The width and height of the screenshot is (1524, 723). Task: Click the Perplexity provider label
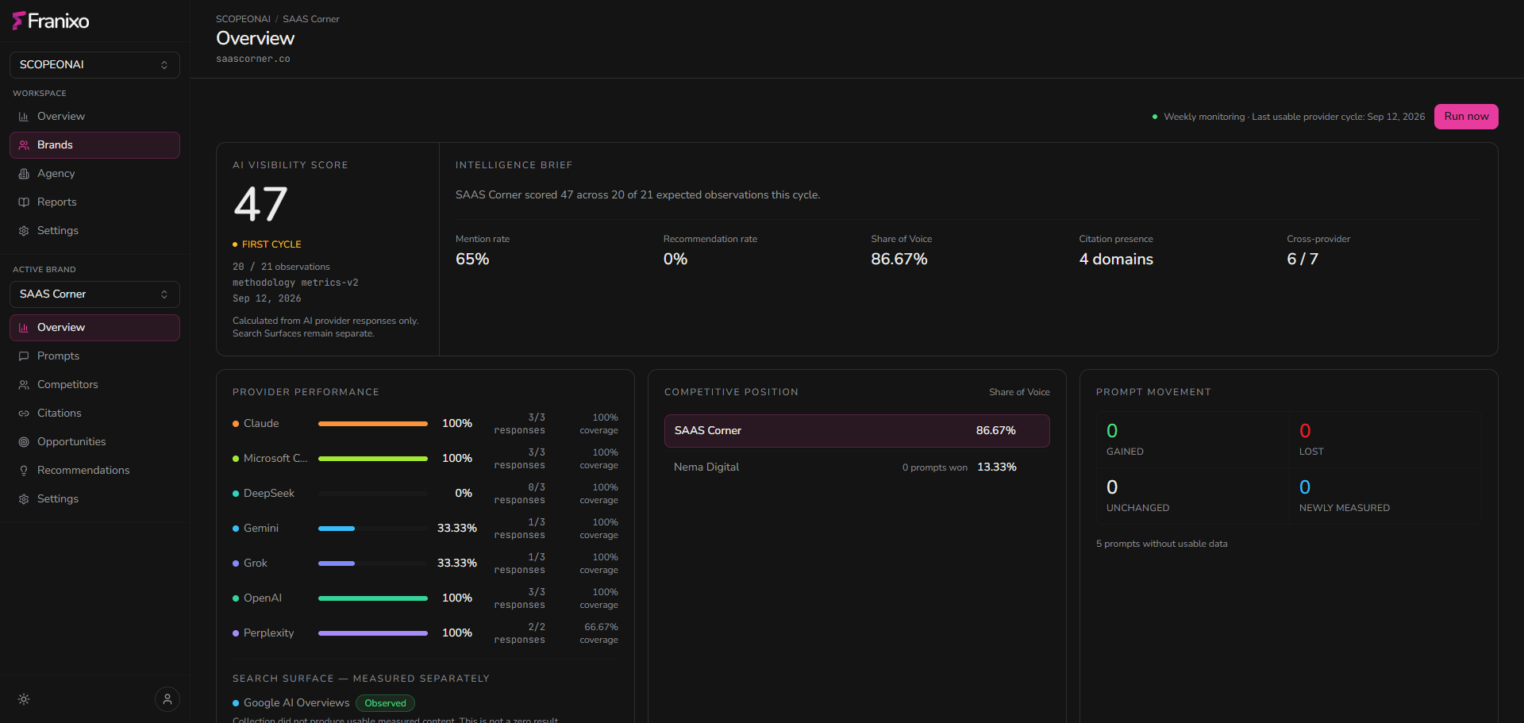(x=269, y=633)
